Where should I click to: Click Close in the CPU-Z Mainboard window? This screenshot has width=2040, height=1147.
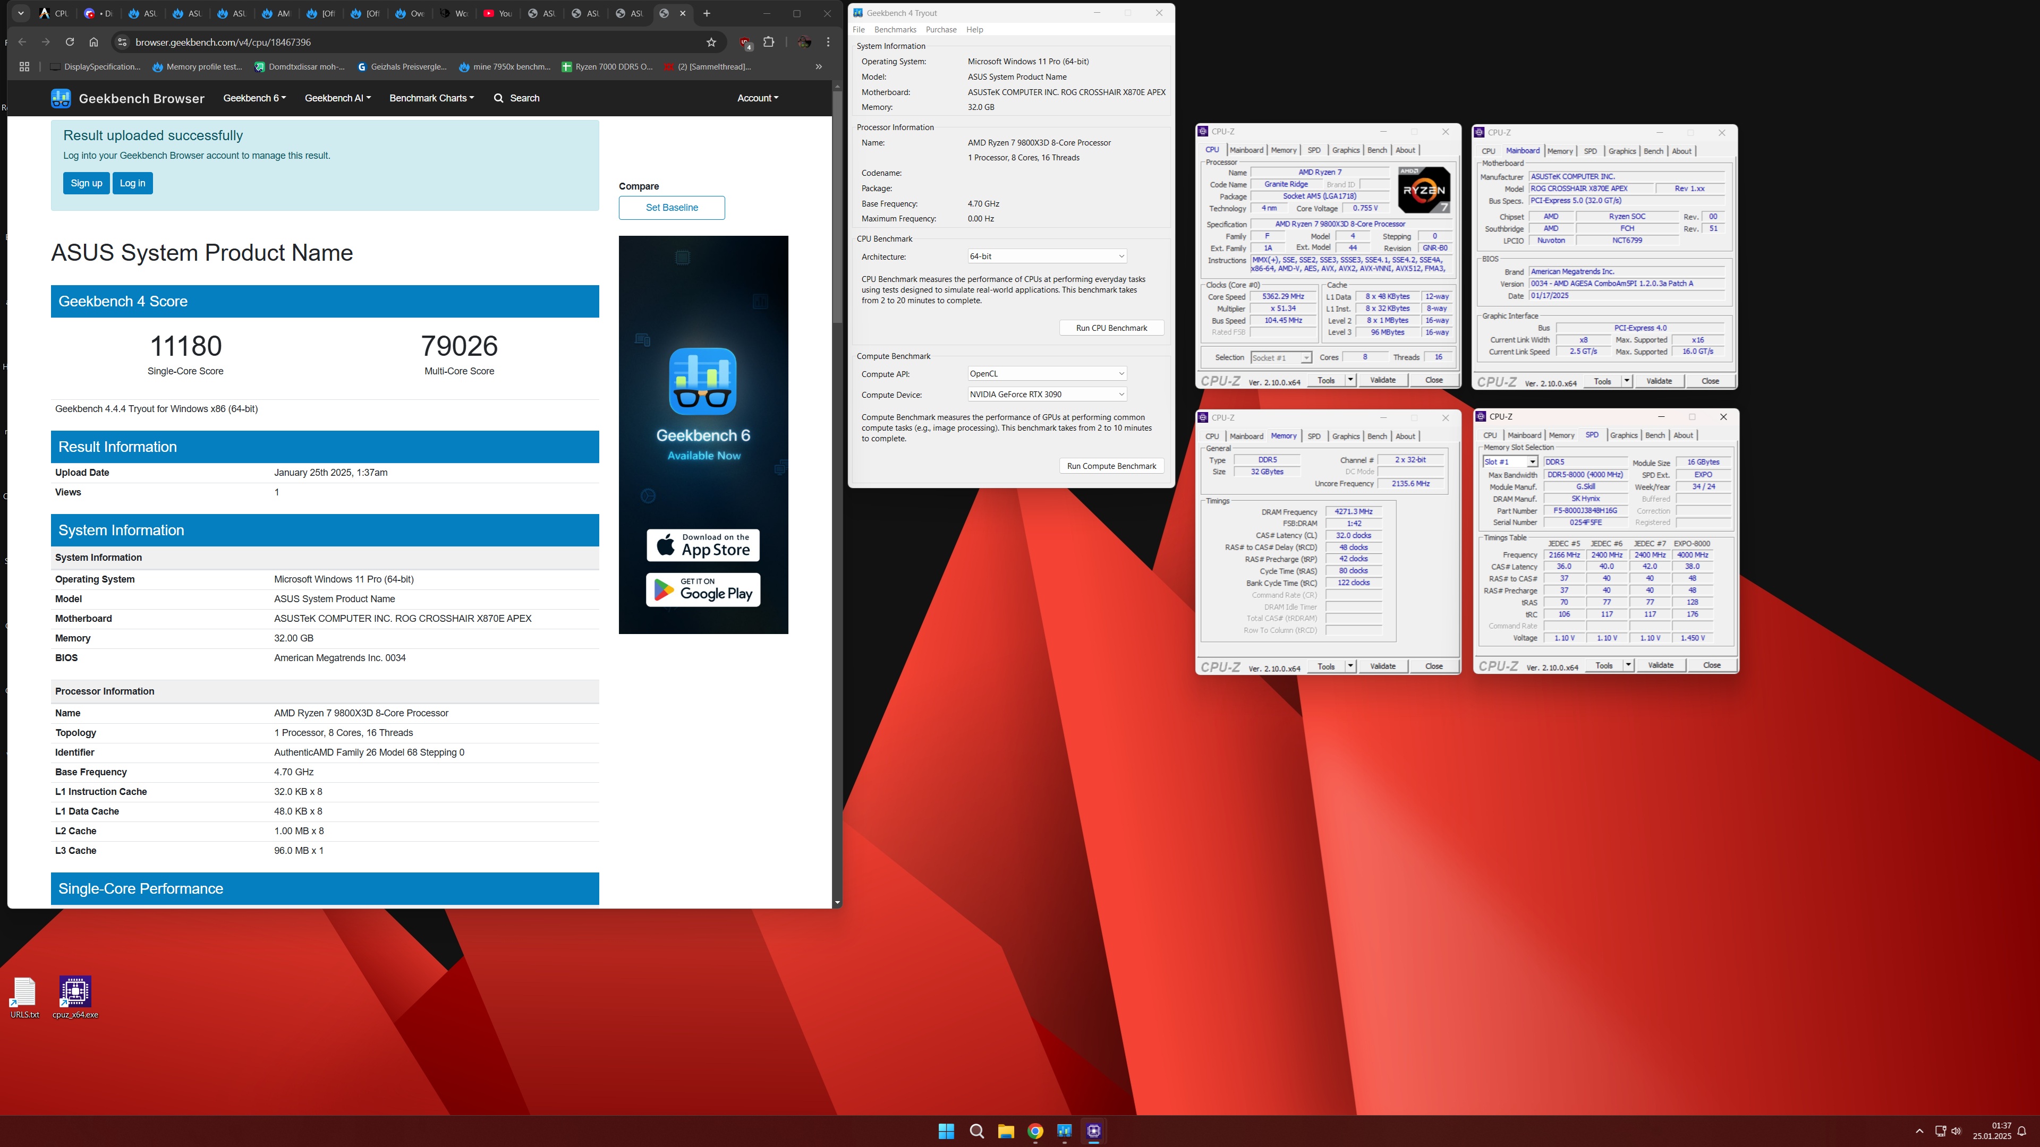coord(1710,382)
